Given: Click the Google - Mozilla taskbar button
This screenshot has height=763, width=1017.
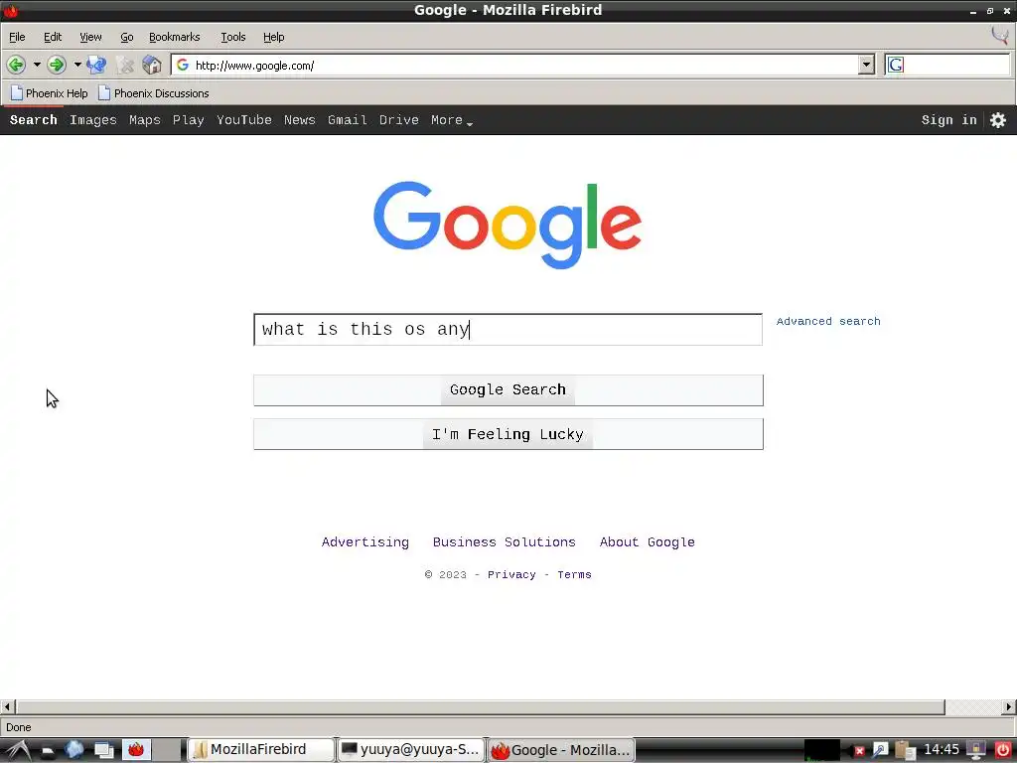Looking at the screenshot, I should coord(560,750).
